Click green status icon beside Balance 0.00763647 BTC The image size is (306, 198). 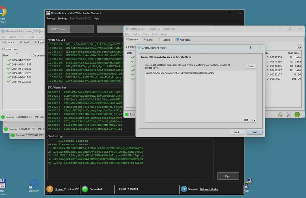tap(13, 135)
